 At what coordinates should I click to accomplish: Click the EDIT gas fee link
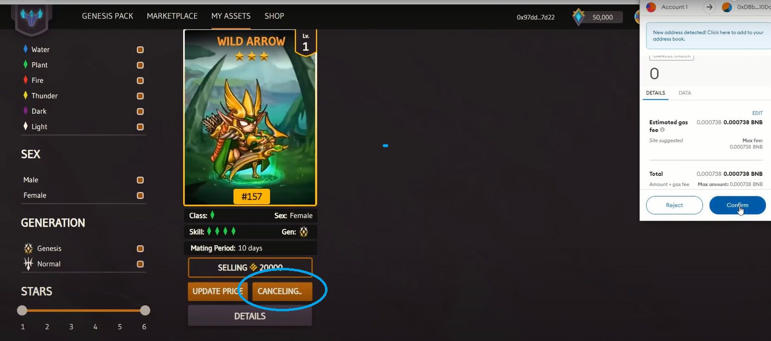point(757,113)
